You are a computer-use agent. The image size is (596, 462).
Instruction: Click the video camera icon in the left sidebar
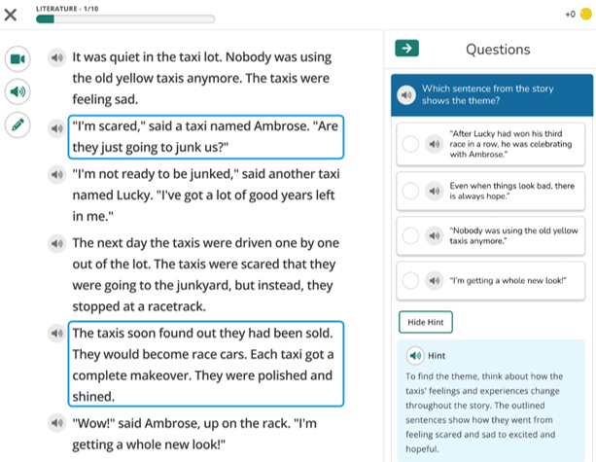[x=16, y=59]
